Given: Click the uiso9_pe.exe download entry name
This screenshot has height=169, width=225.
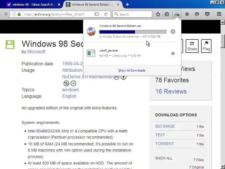Looking at the screenshot, I should [109, 50].
